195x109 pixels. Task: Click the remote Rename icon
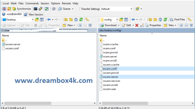point(142,25)
